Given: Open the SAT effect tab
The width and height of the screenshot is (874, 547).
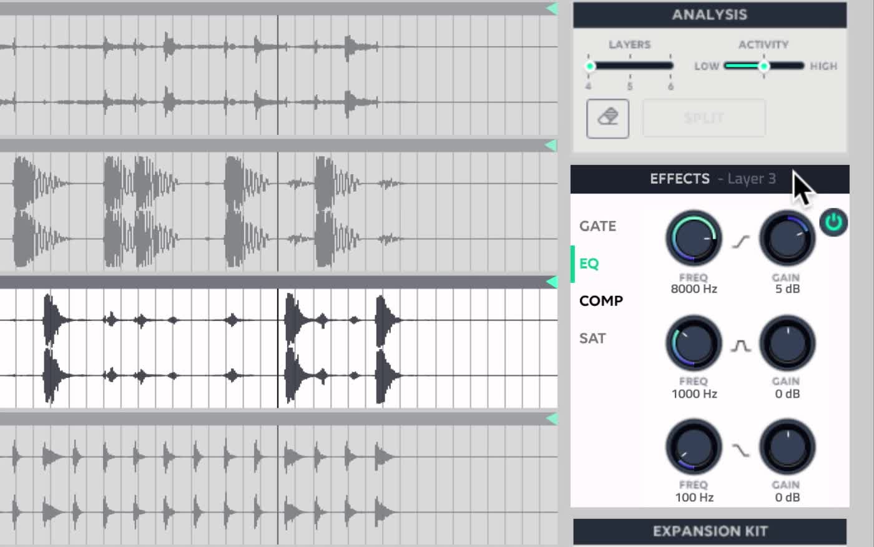Looking at the screenshot, I should (592, 338).
